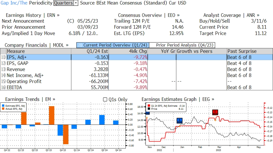Click the Periodicity dropdown arrow
The image size is (273, 153).
click(x=76, y=3)
